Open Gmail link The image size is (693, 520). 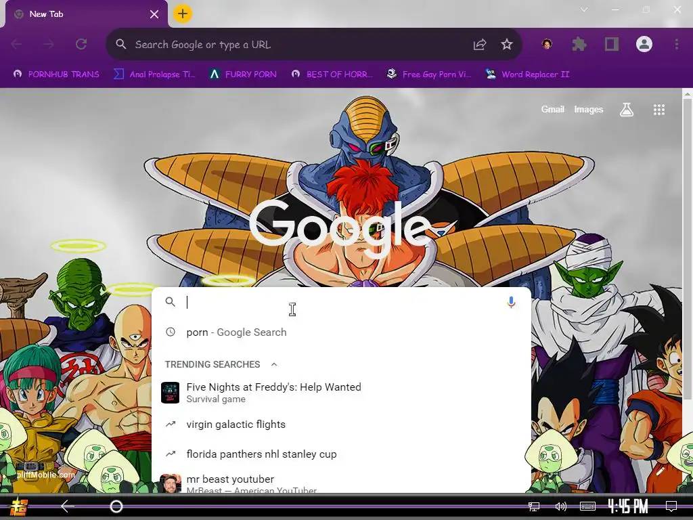552,109
